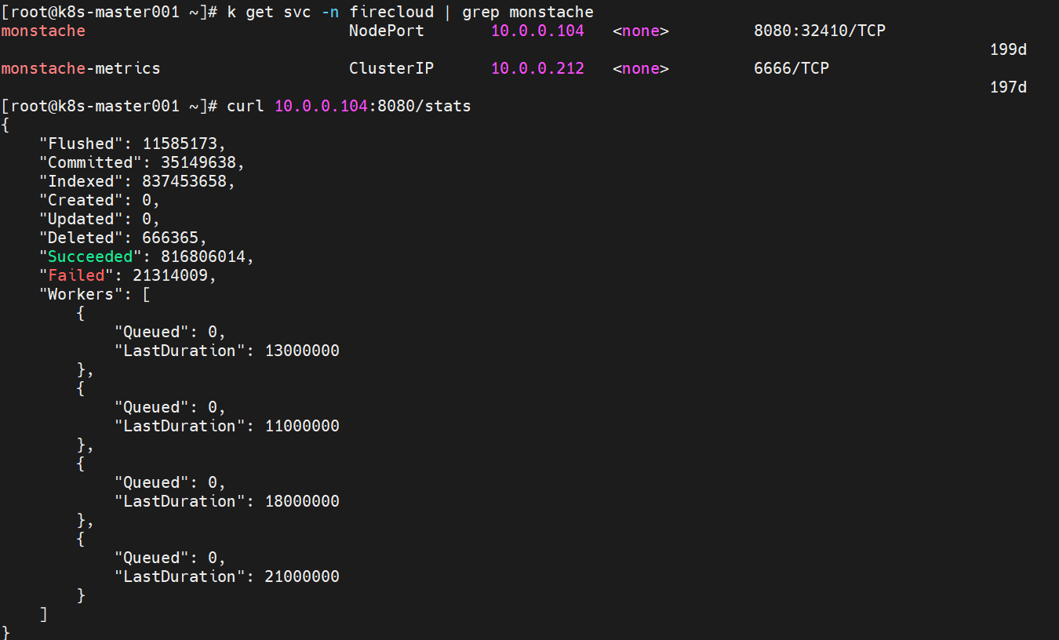Viewport: 1059px width, 640px height.
Task: Select LastDuration value 11000000
Action: pos(302,426)
